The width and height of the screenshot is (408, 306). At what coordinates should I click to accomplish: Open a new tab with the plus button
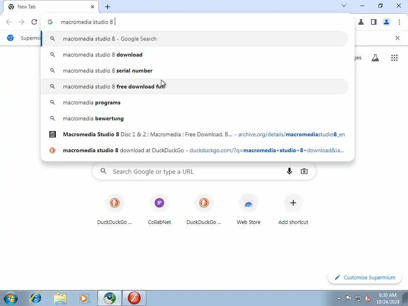click(x=108, y=7)
